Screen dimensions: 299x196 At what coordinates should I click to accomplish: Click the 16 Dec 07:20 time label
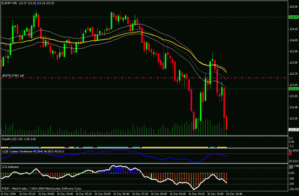140,194
